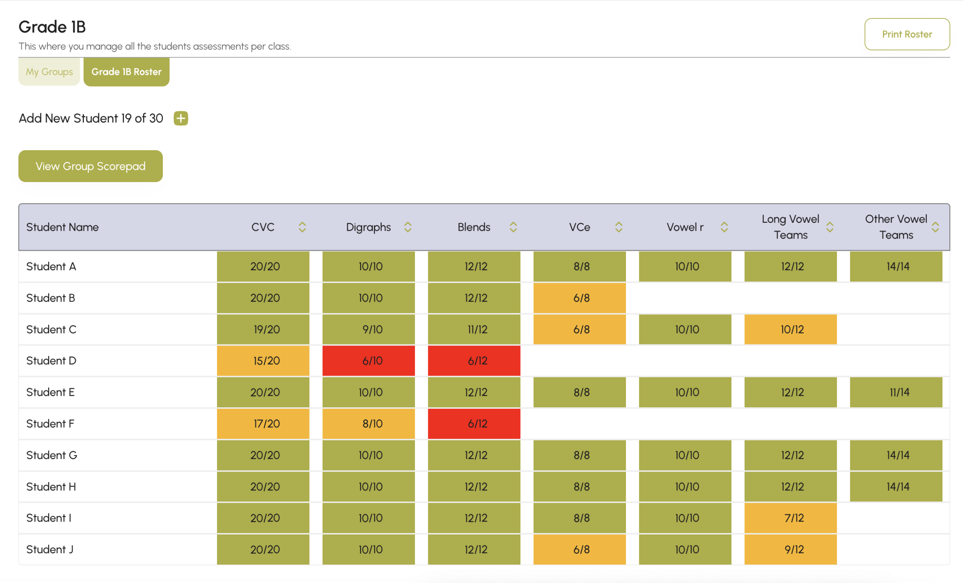Select the Grade 1B Roster tab
This screenshot has width=963, height=583.
tap(126, 72)
